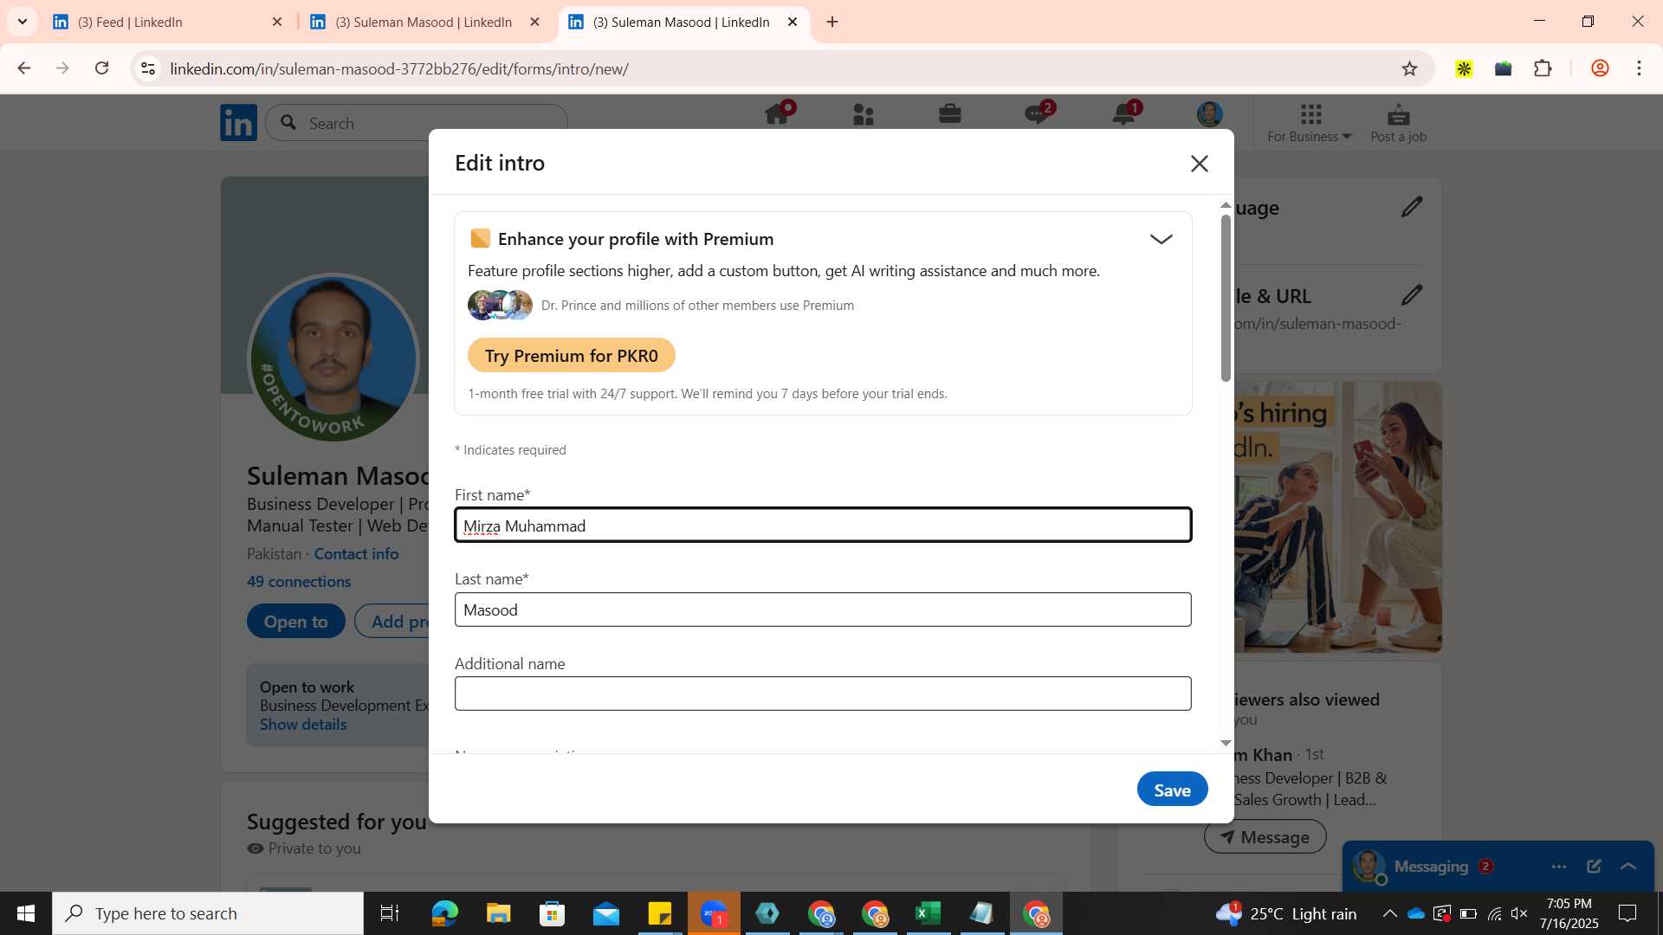Close the Feed | LinkedIn tab
The height and width of the screenshot is (935, 1663).
[277, 22]
